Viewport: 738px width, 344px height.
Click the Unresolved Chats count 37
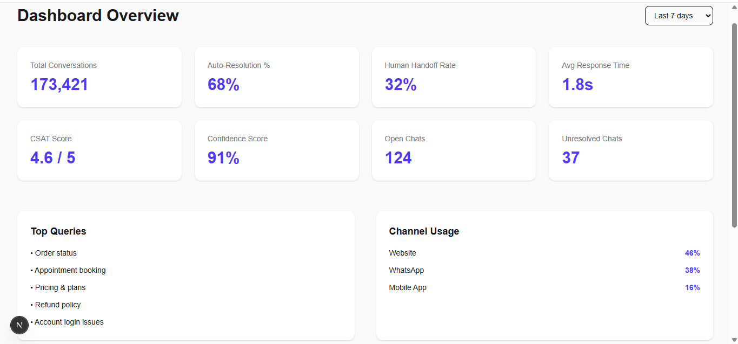pyautogui.click(x=571, y=158)
